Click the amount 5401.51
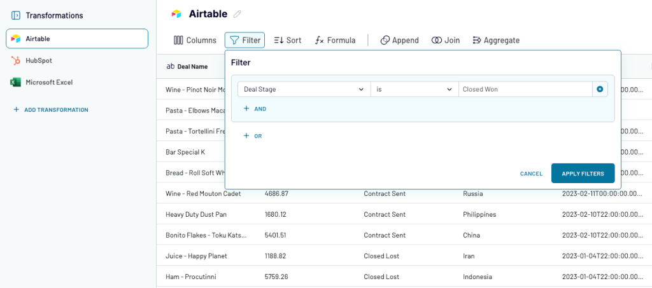Image resolution: width=652 pixels, height=288 pixels. (x=275, y=235)
